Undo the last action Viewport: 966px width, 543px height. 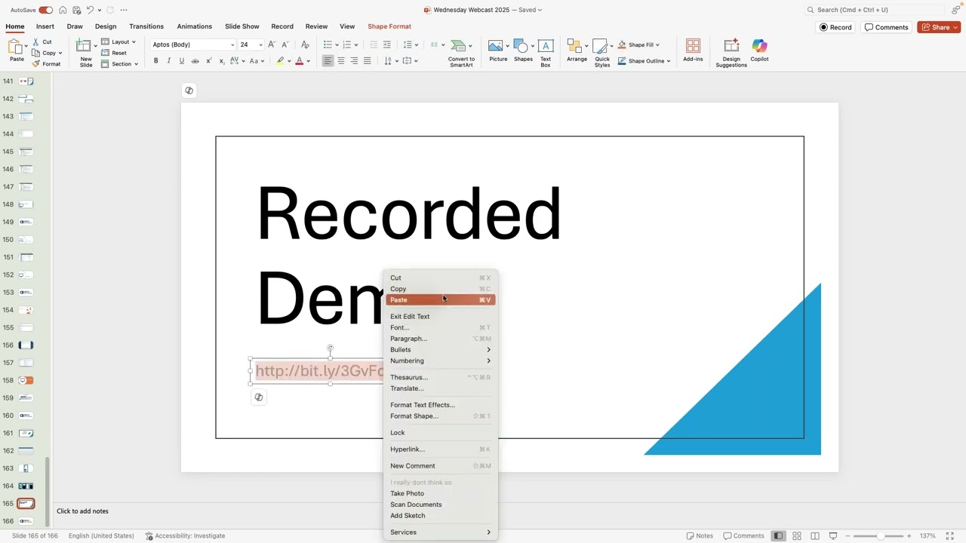click(x=91, y=10)
